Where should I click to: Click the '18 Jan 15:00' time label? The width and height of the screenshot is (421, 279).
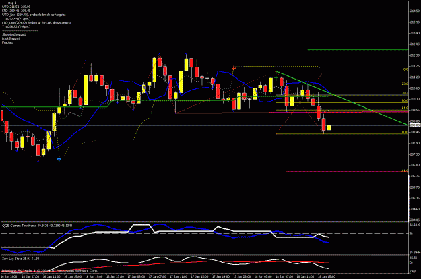[x=327, y=276]
